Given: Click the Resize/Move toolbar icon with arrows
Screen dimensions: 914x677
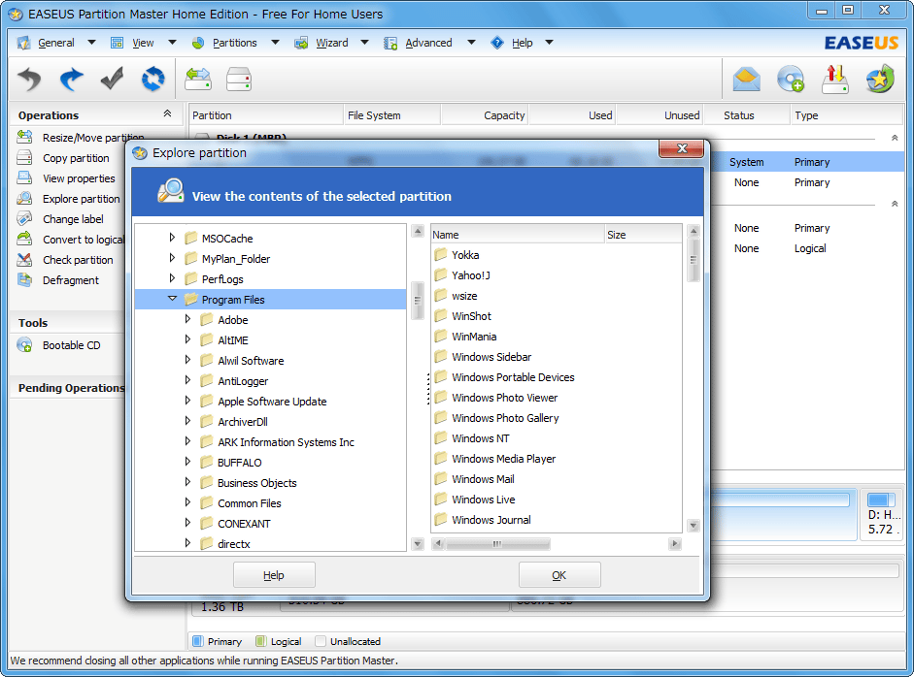Looking at the screenshot, I should point(198,80).
